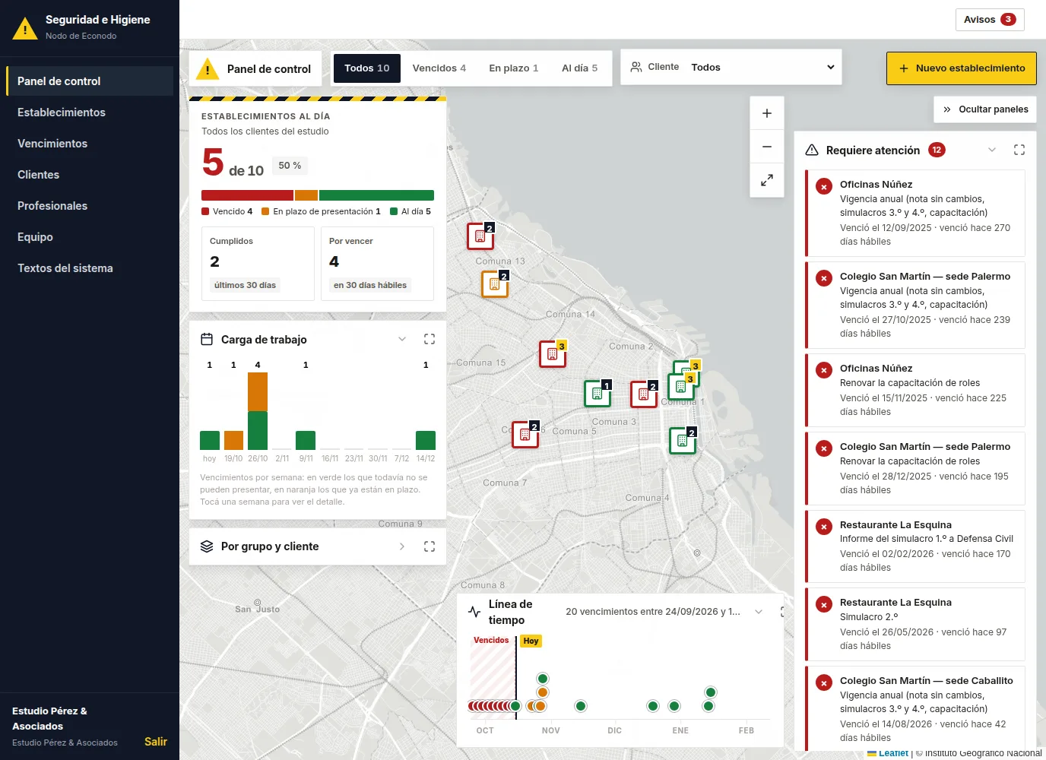Click the green Al día progress segment
The height and width of the screenshot is (760, 1046).
click(376, 195)
